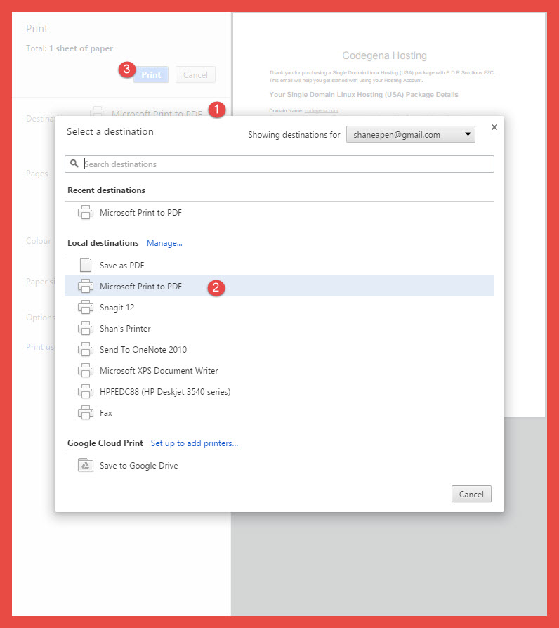Image resolution: width=559 pixels, height=628 pixels.
Task: Click Microsoft XPS Document Writer printer icon
Action: pos(85,370)
